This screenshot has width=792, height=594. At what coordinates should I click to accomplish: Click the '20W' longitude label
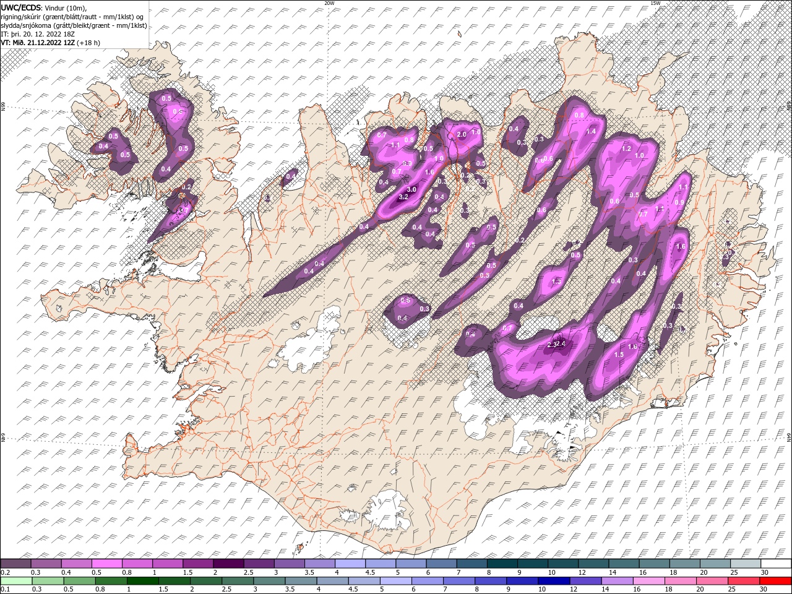click(x=329, y=3)
